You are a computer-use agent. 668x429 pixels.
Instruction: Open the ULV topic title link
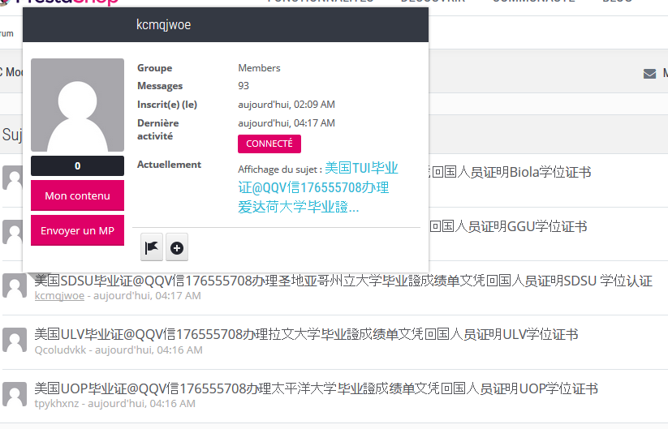coord(306,334)
